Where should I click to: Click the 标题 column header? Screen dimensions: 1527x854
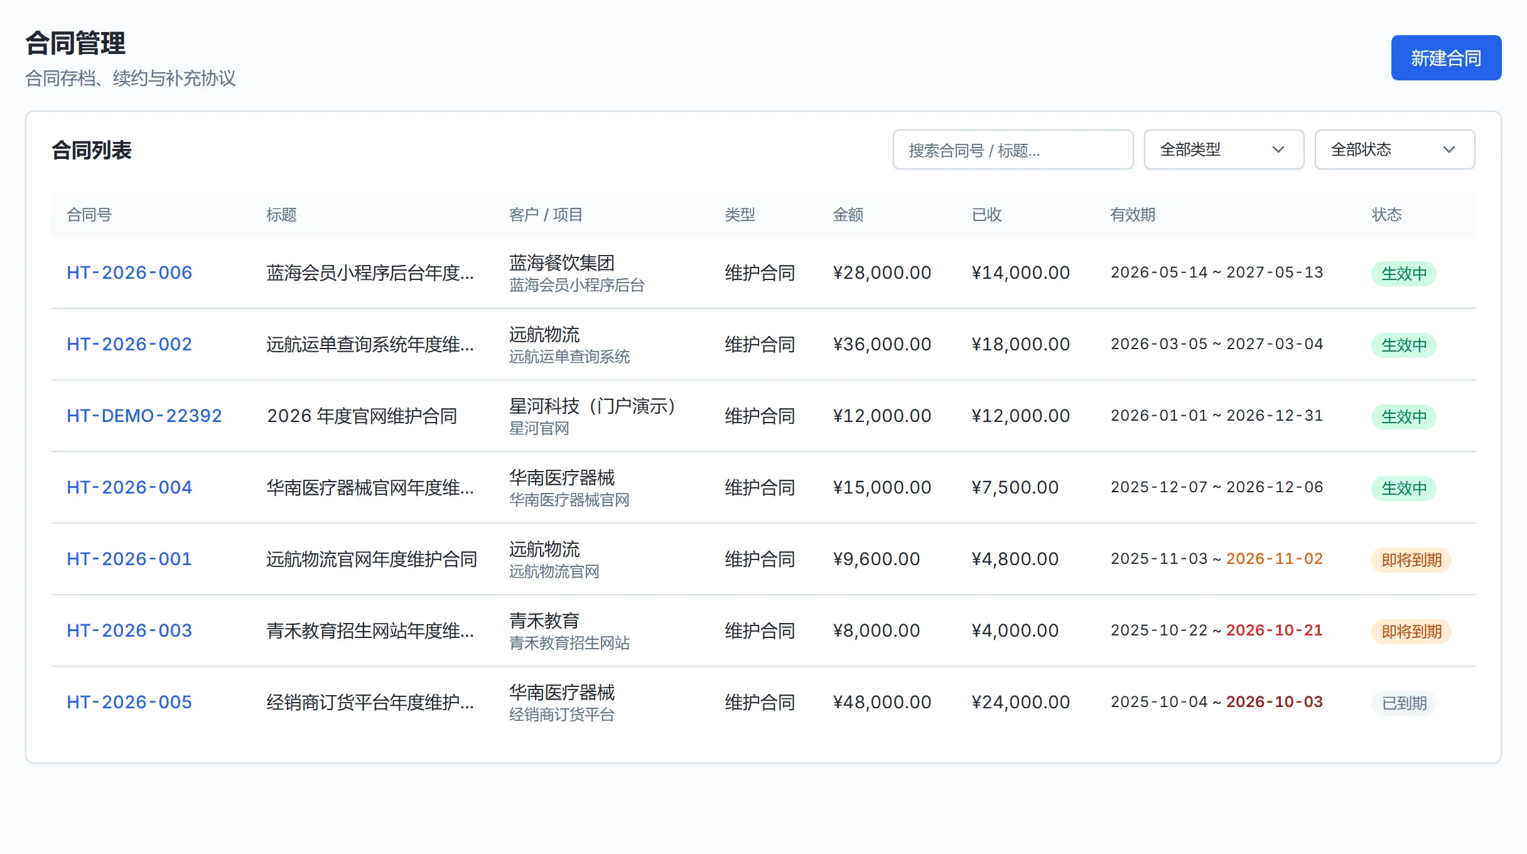pyautogui.click(x=281, y=215)
